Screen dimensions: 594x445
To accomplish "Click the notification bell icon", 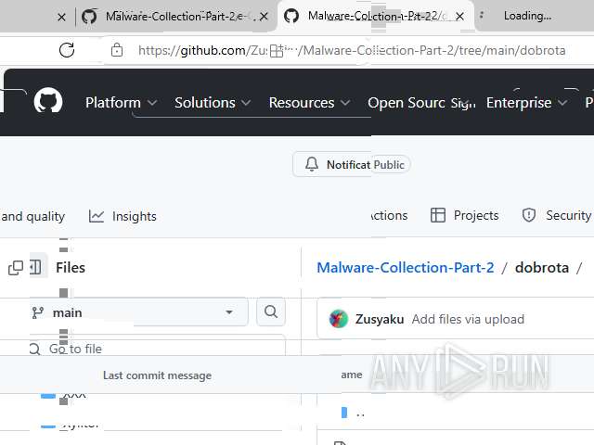I will click(x=312, y=165).
